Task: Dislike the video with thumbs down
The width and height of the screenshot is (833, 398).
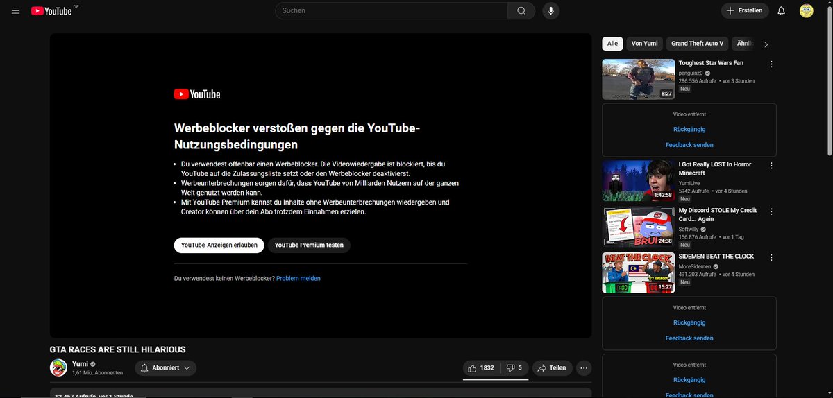Action: coord(514,367)
